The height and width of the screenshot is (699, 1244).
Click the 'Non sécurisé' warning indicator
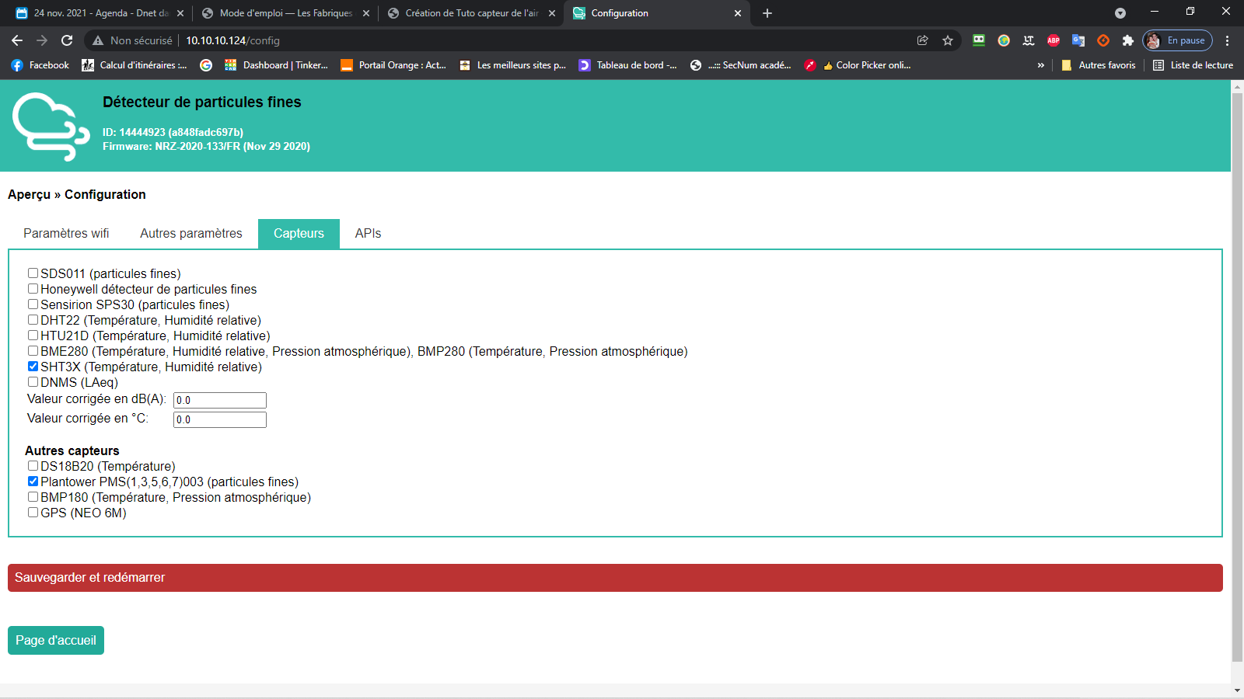[132, 40]
